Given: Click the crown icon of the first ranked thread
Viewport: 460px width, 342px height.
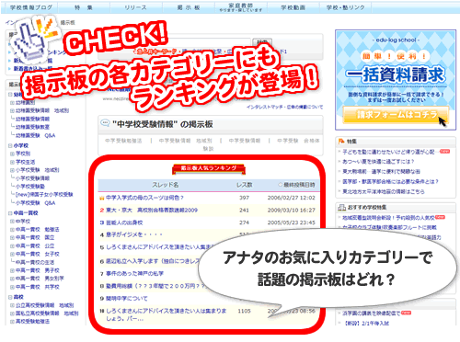Looking at the screenshot, I should (102, 199).
